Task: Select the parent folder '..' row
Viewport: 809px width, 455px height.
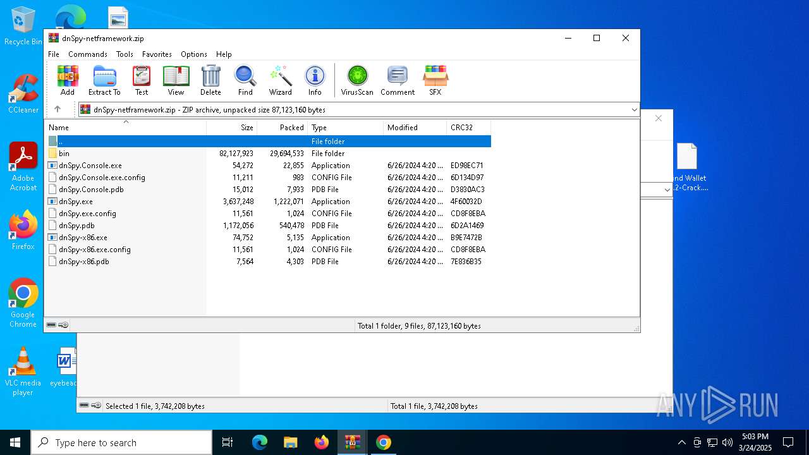Action: point(268,142)
